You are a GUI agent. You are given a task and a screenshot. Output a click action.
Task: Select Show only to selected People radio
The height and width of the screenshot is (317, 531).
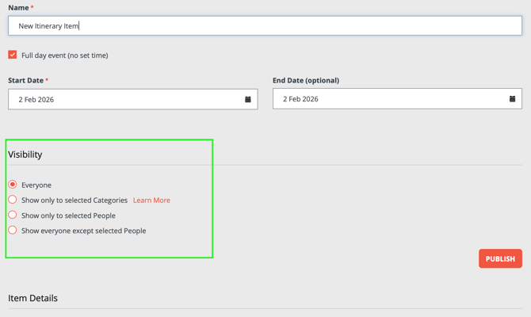[13, 215]
